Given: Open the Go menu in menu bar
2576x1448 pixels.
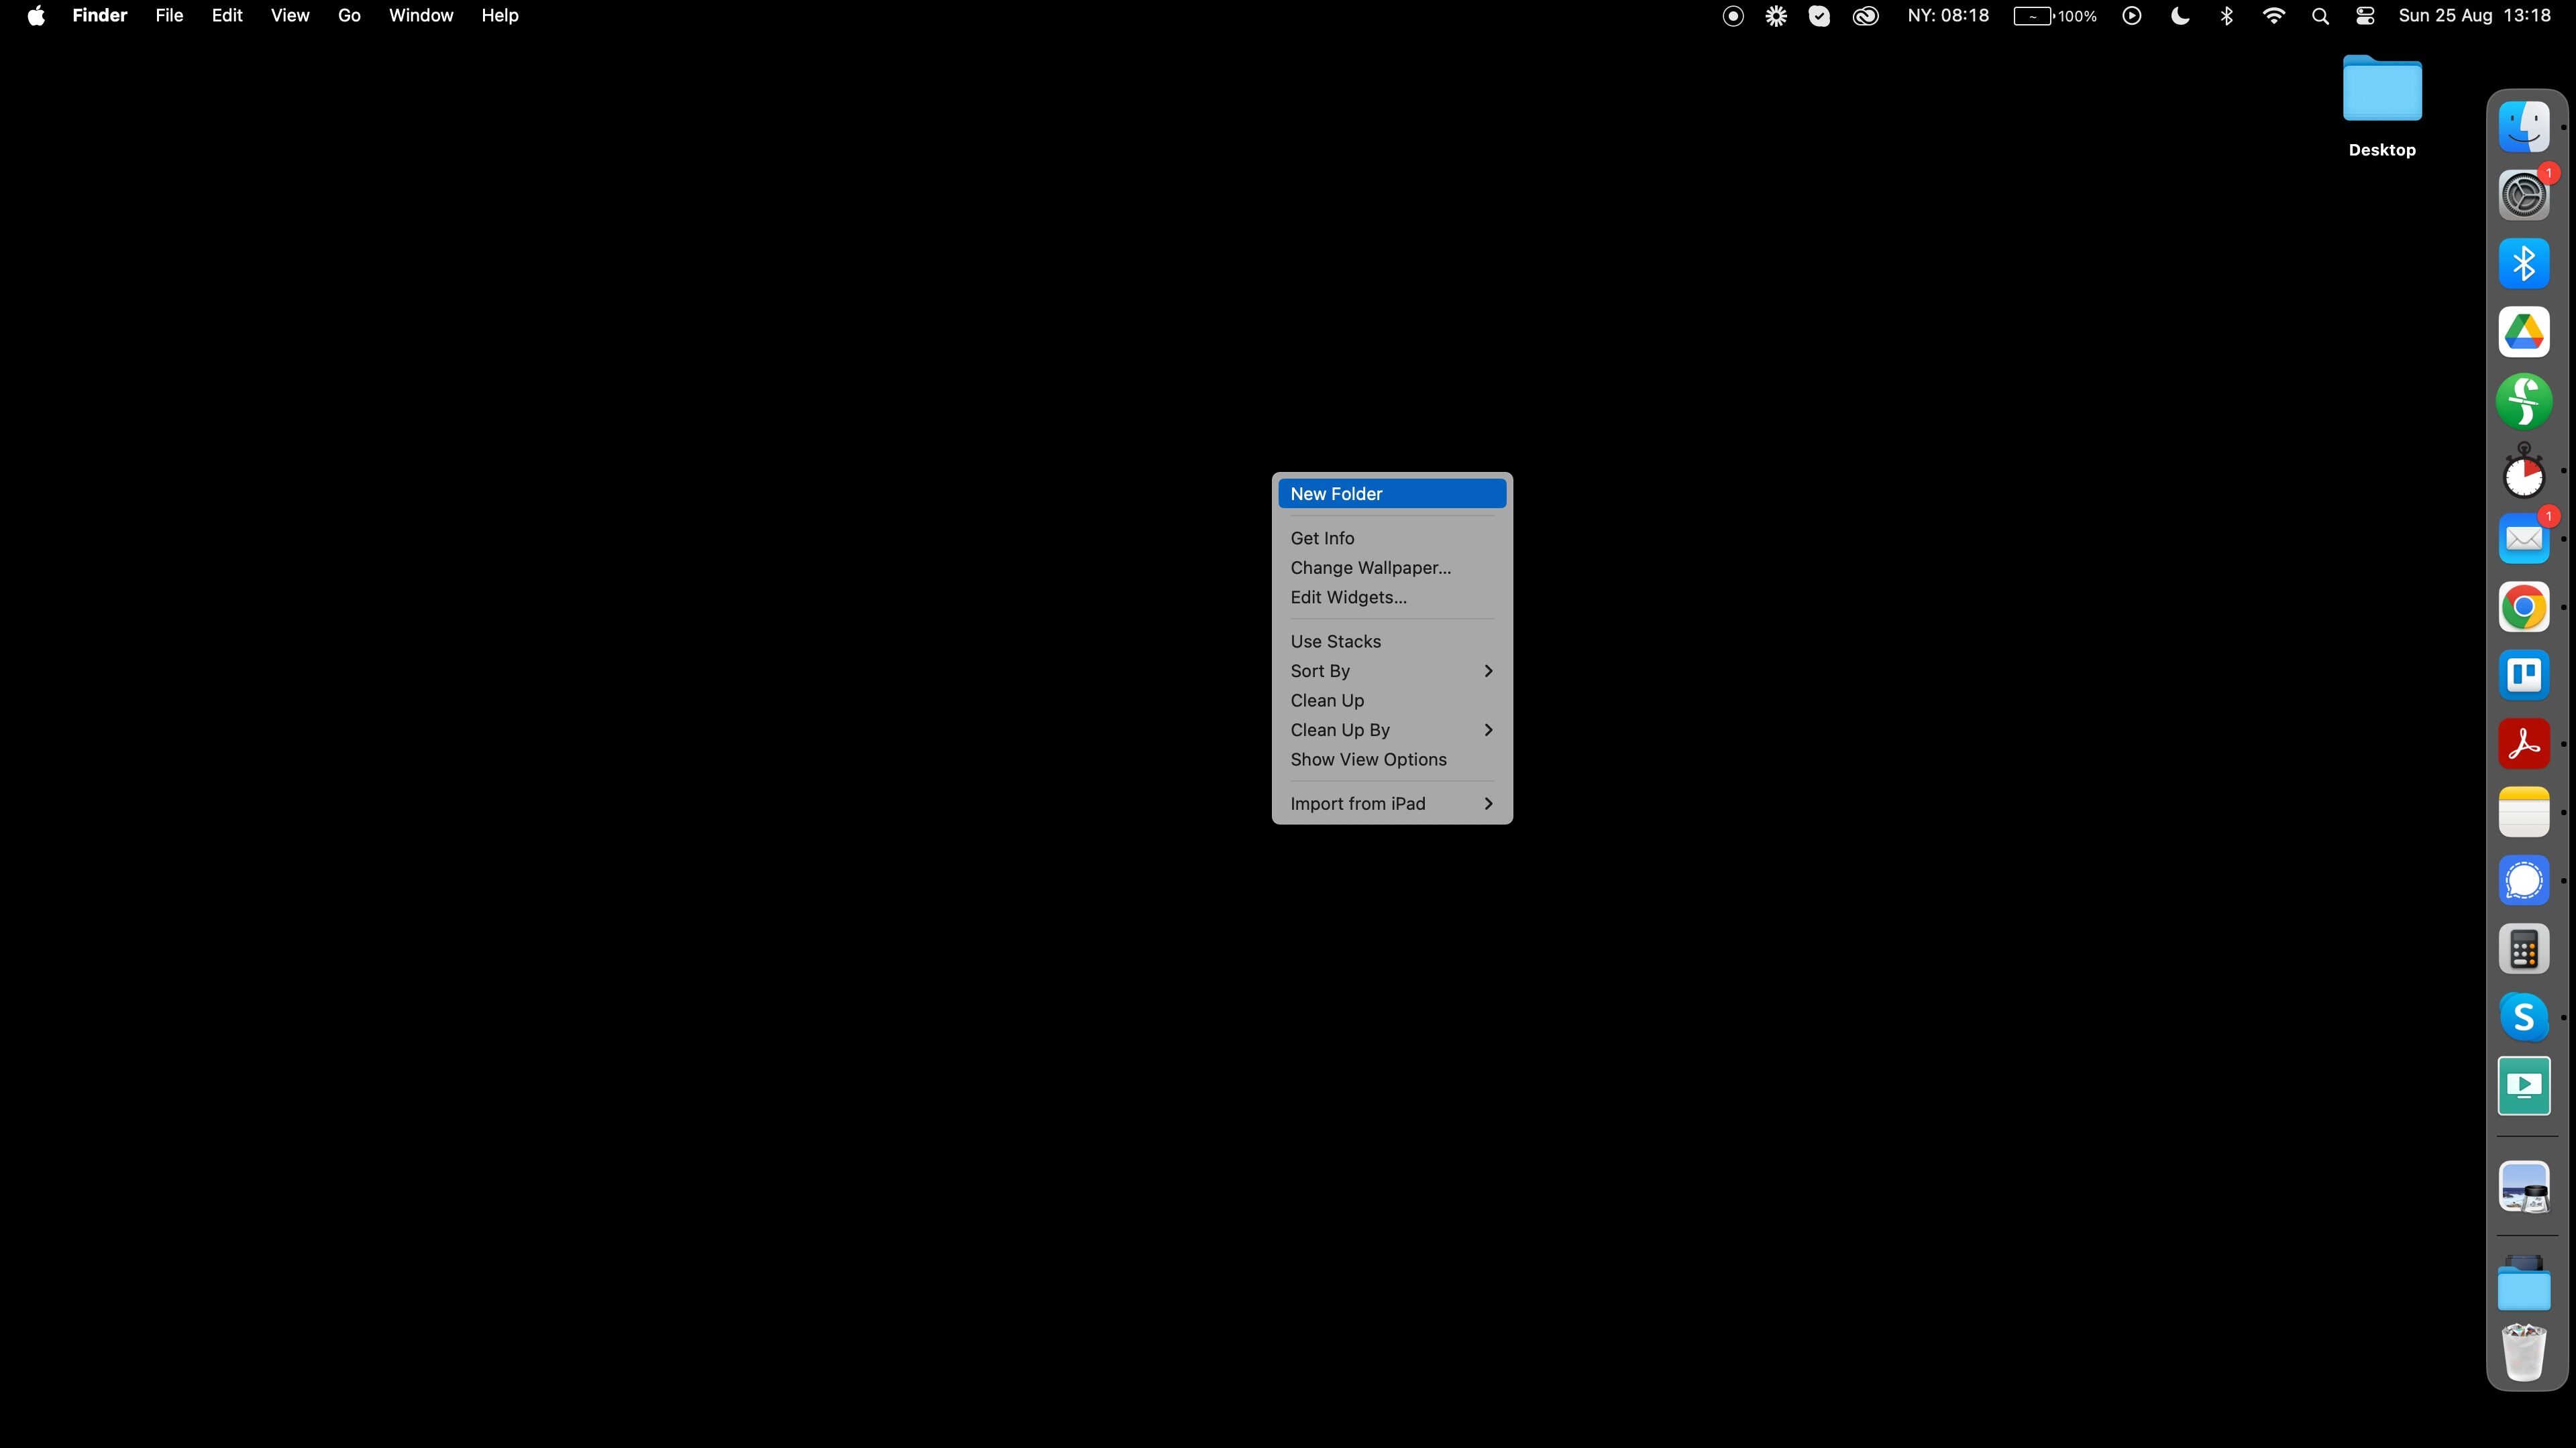Looking at the screenshot, I should (349, 16).
